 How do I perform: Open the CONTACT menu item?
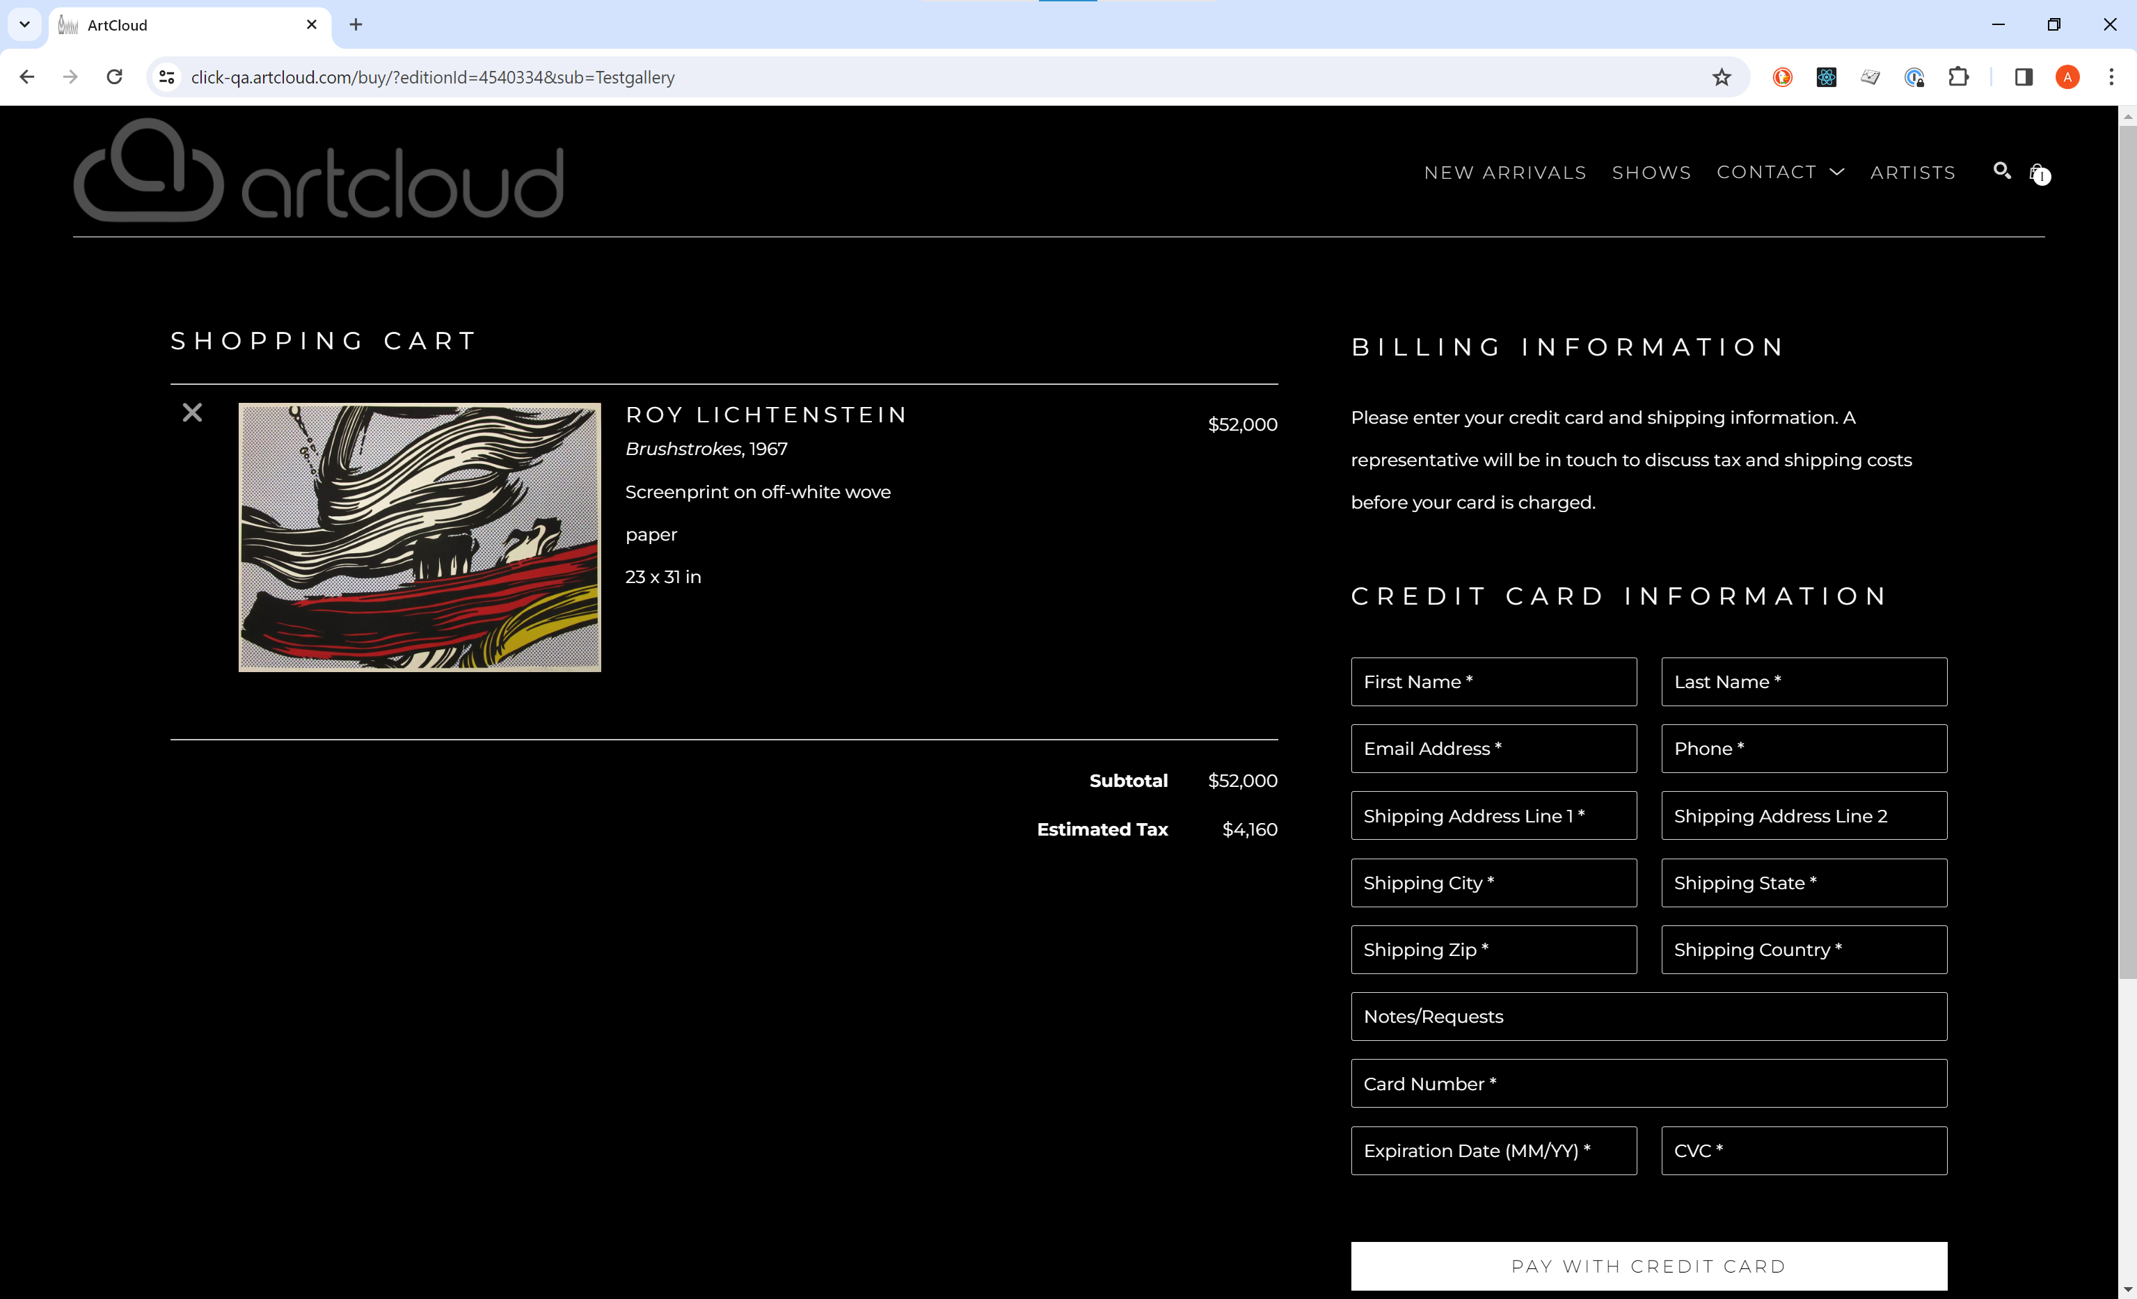[1767, 172]
